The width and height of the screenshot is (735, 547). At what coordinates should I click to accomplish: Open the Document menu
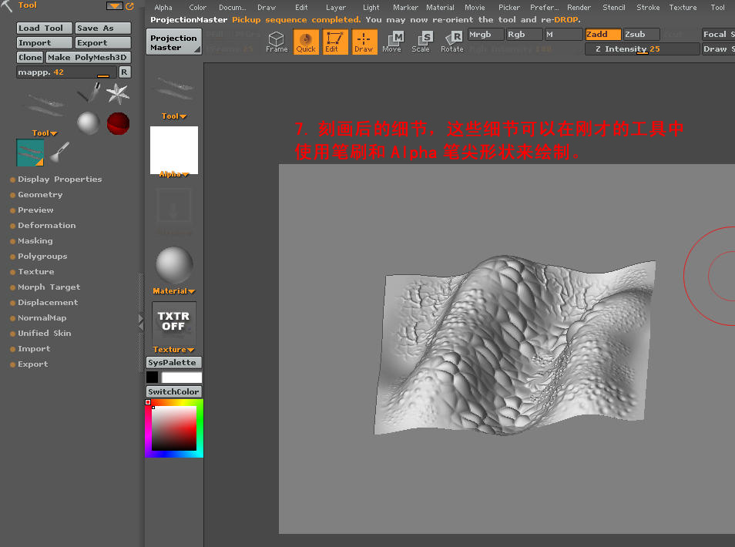pos(232,8)
